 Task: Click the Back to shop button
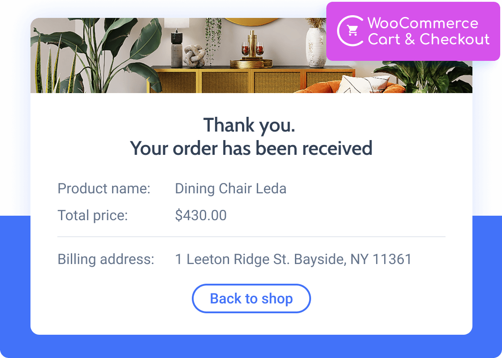point(251,298)
